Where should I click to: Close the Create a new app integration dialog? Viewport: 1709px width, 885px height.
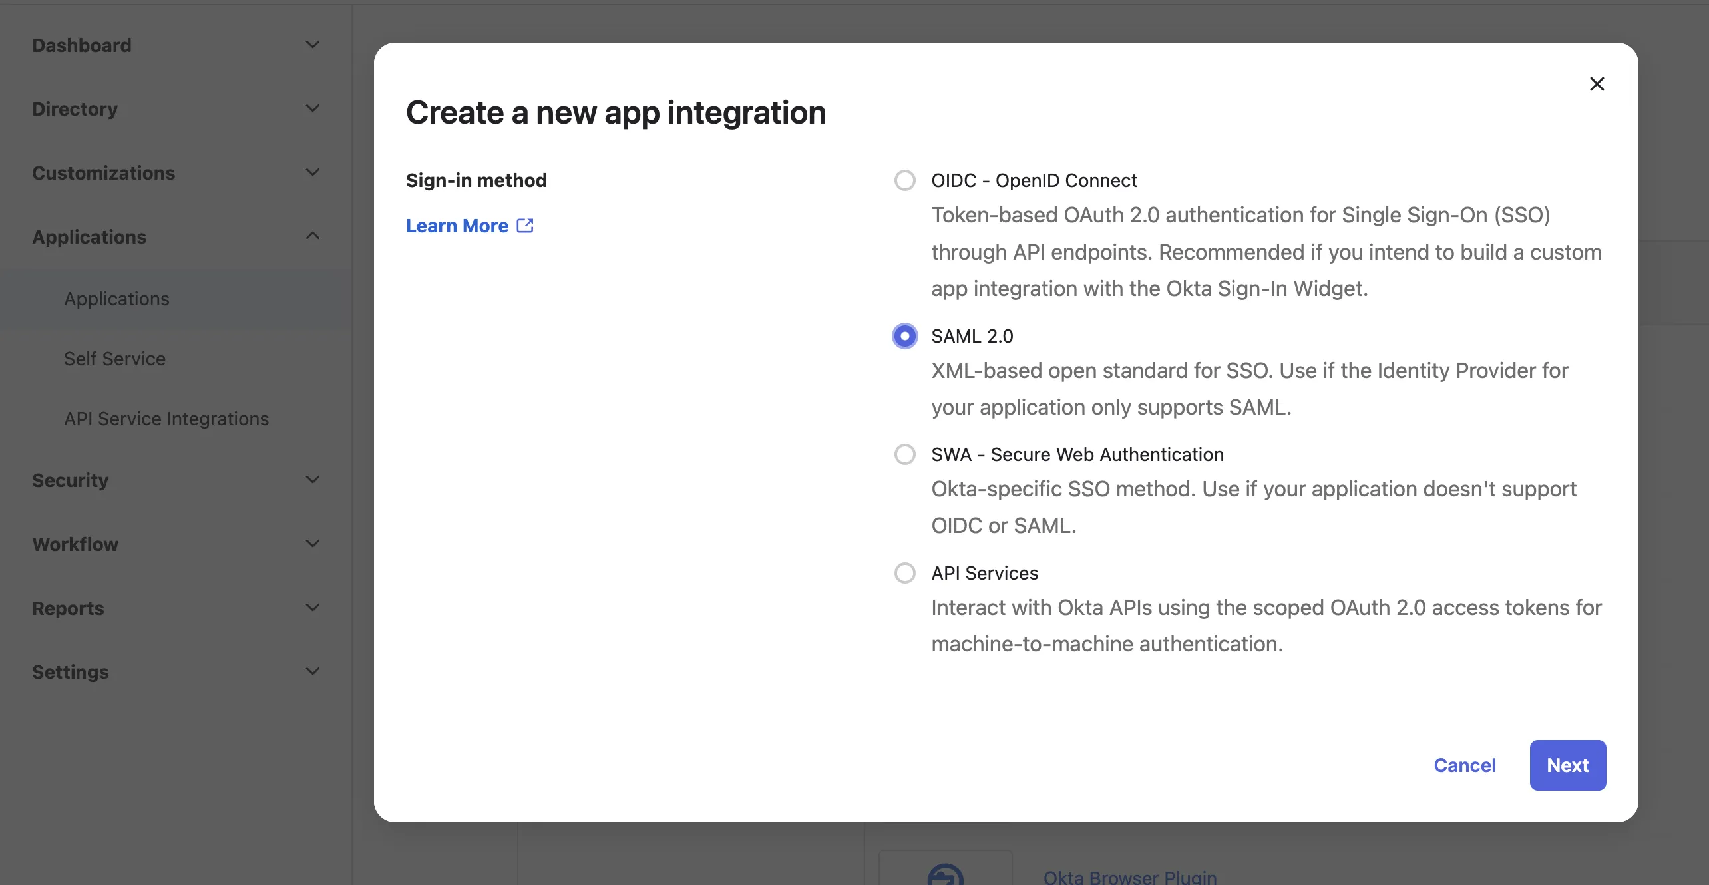[x=1597, y=84]
